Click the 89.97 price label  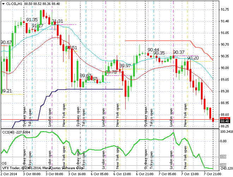pos(125,66)
